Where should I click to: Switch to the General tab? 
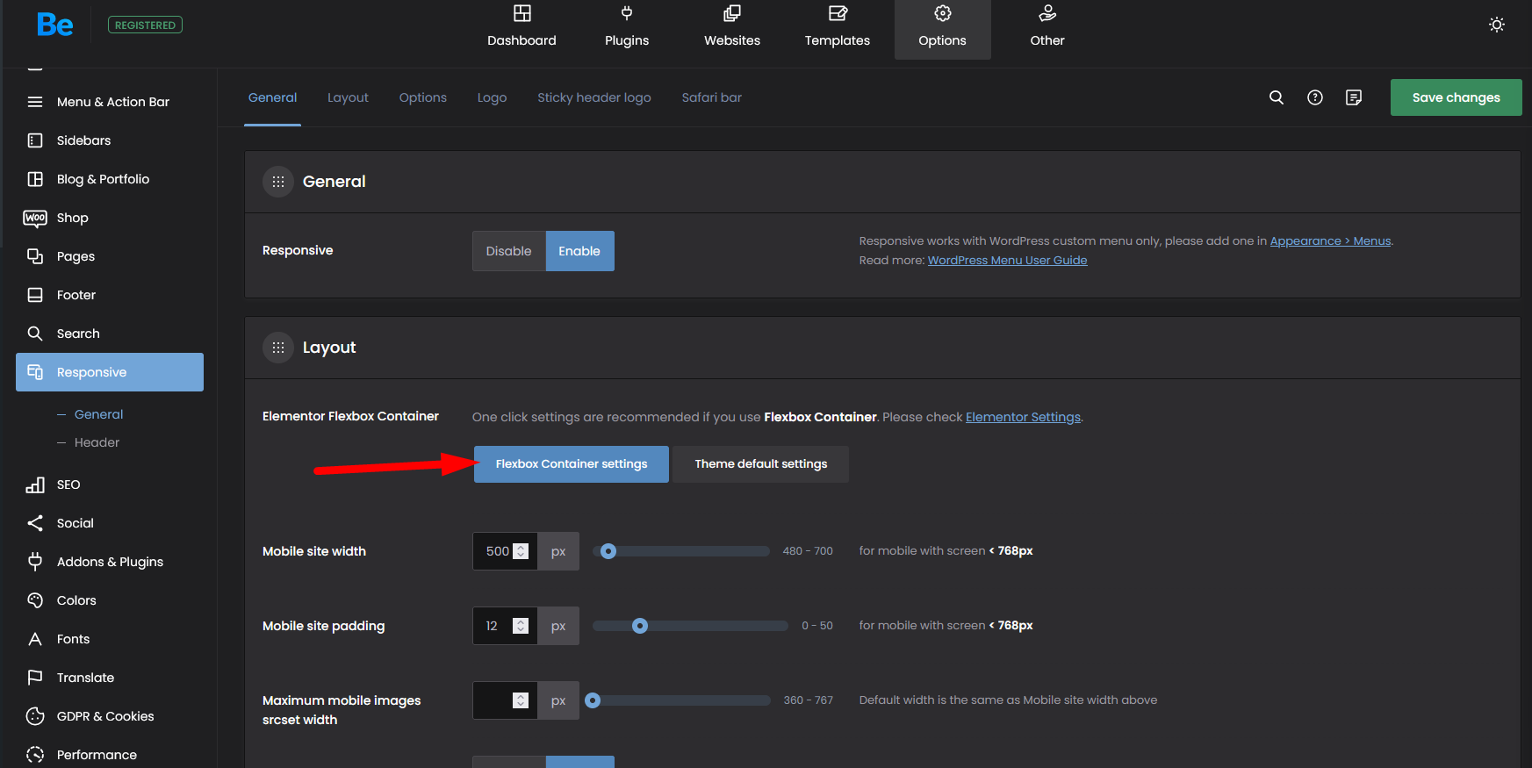tap(272, 97)
